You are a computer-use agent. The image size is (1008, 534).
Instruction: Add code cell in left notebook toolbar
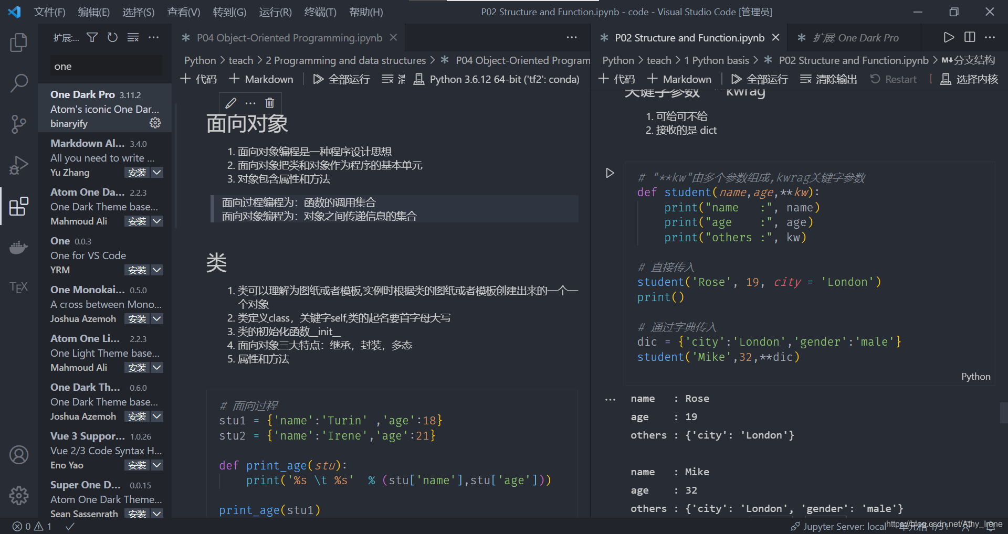point(198,79)
